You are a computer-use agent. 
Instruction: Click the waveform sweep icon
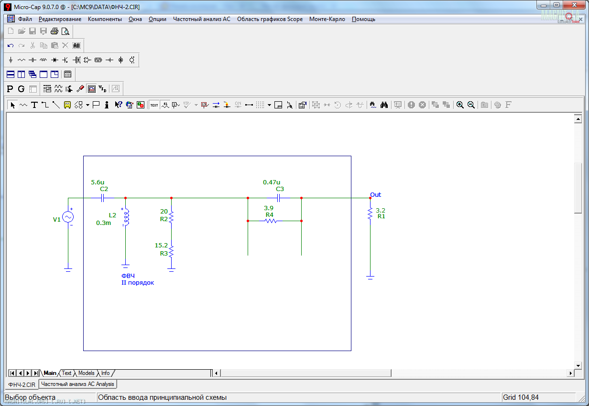point(58,89)
